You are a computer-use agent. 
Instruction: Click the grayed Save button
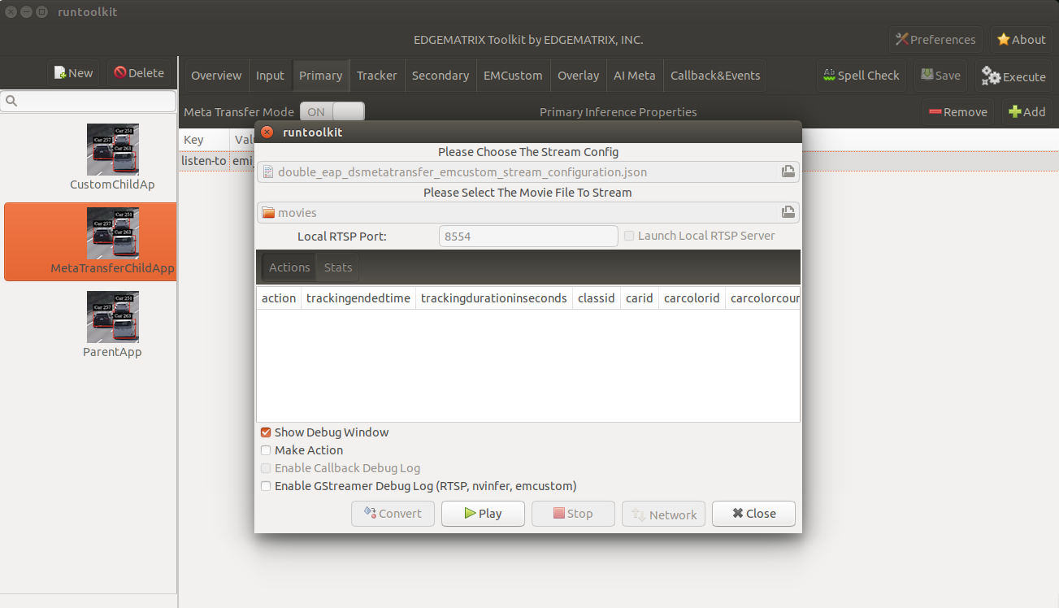pos(940,76)
